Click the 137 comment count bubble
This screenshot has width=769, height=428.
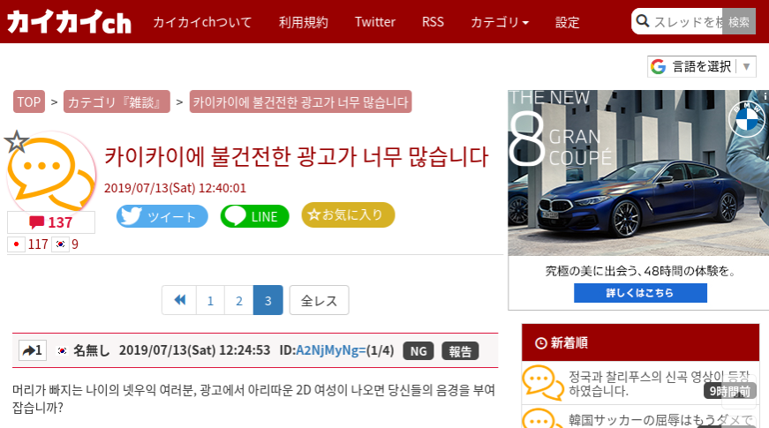(51, 222)
